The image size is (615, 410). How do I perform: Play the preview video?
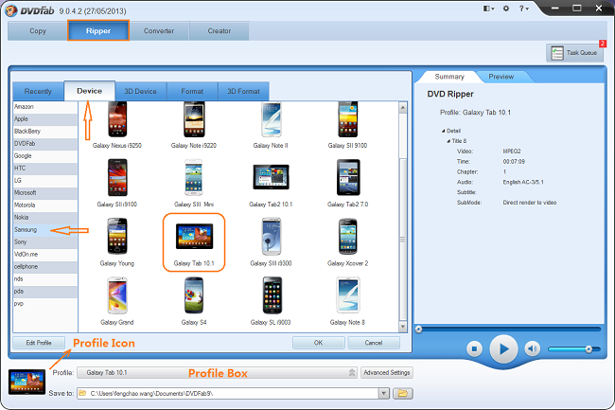coord(503,348)
